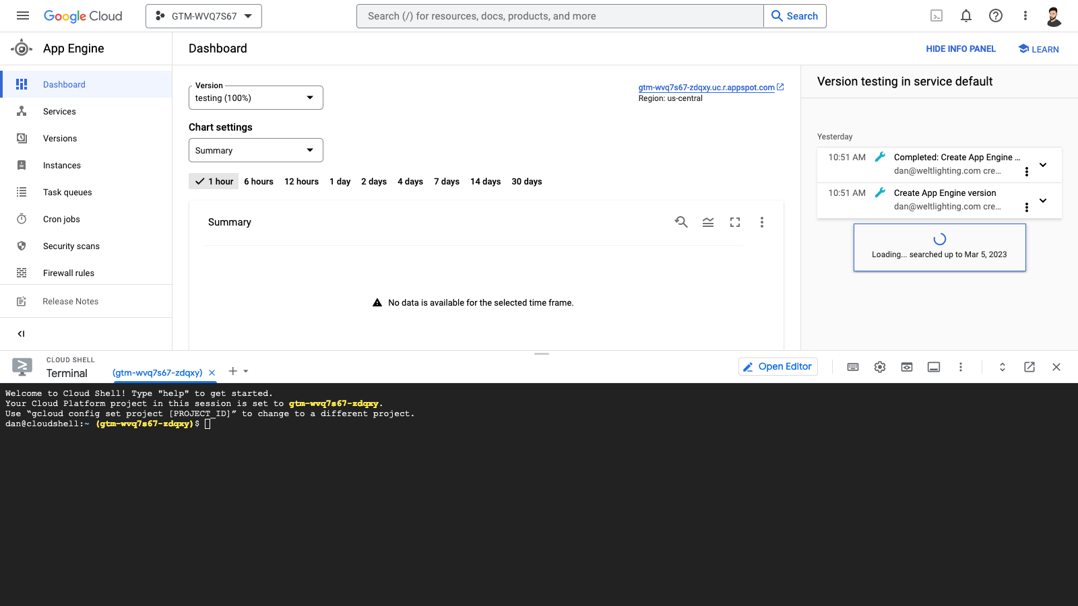Image resolution: width=1078 pixels, height=606 pixels.
Task: Open Cloud Shell terminal settings gear
Action: click(880, 367)
